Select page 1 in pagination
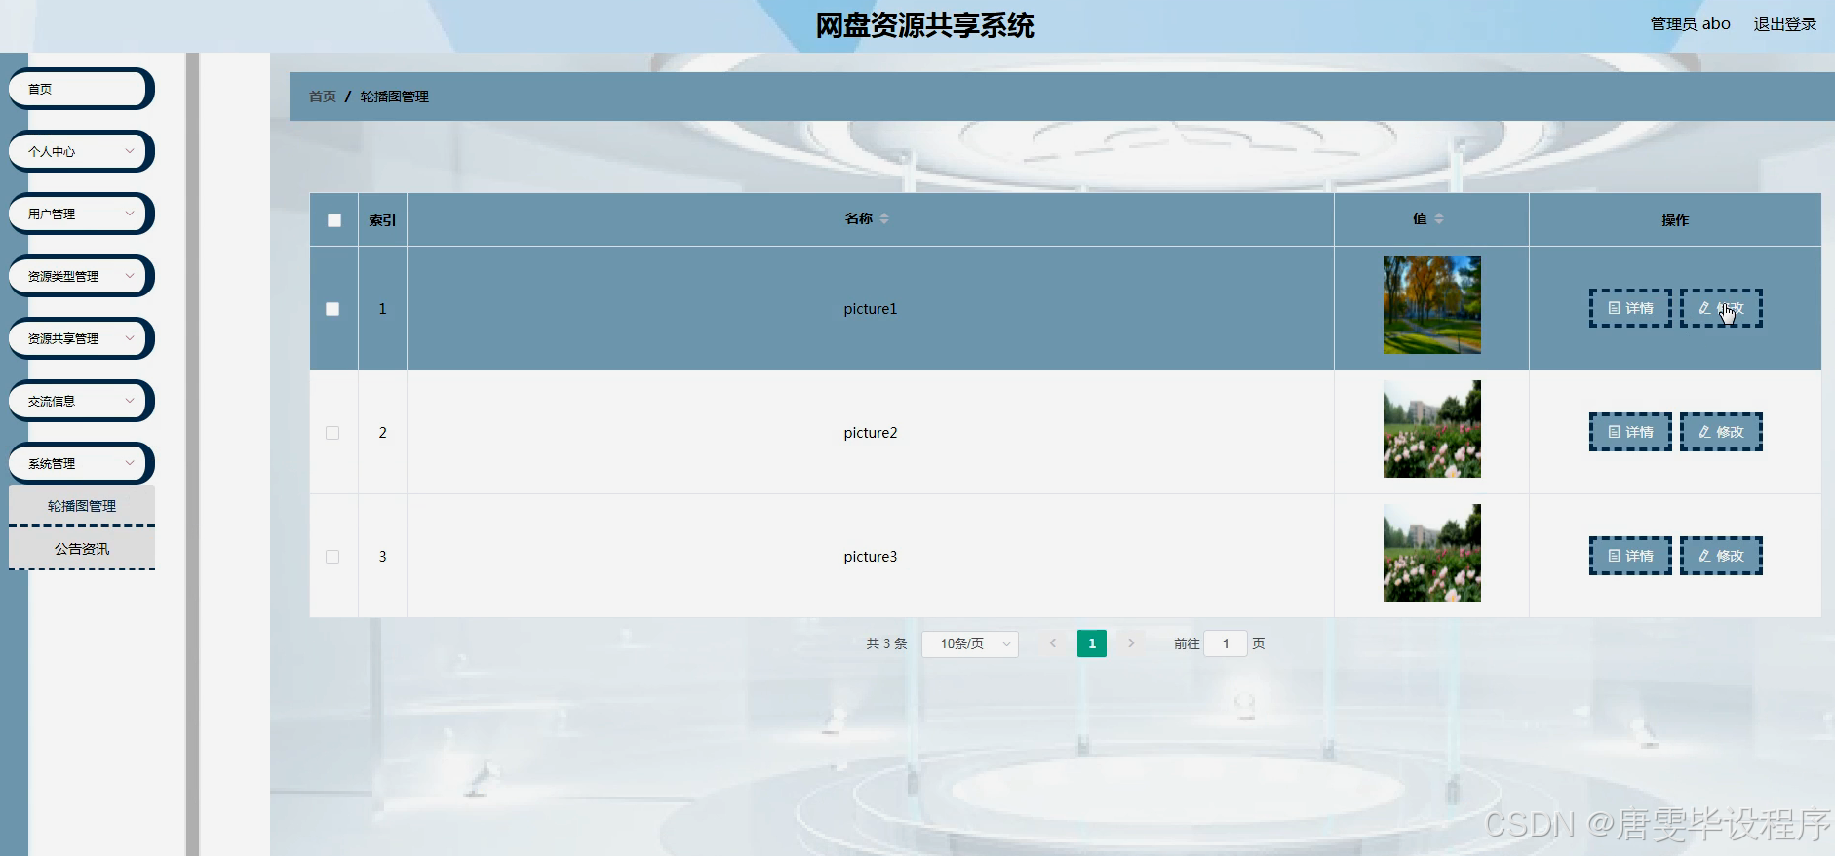Viewport: 1835px width, 856px height. click(1092, 643)
